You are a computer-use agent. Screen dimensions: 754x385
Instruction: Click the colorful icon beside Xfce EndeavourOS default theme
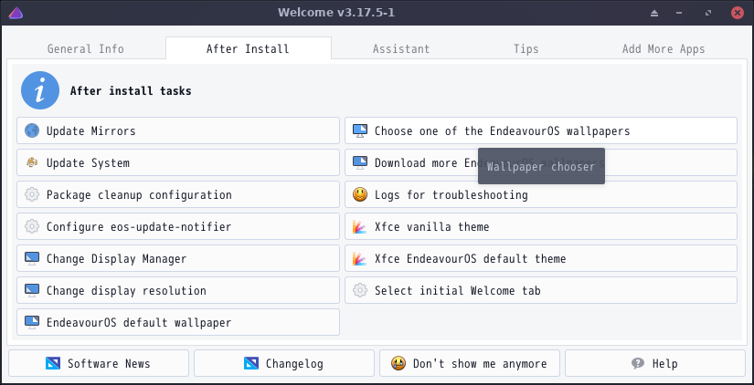tap(360, 258)
